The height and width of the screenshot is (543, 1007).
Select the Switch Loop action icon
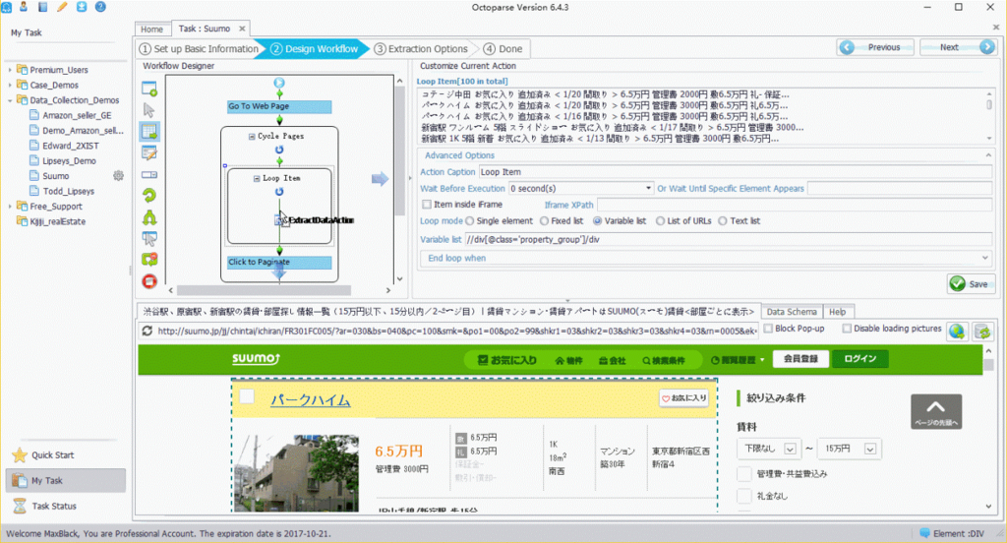149,261
